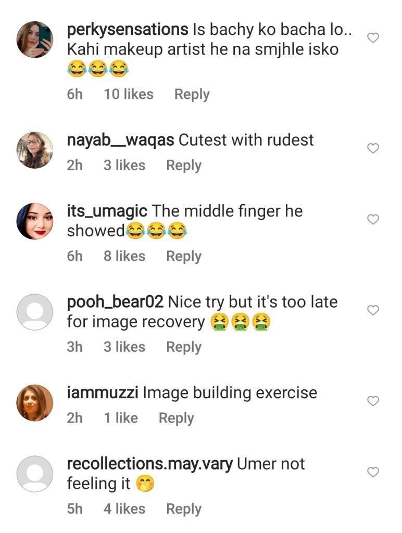Image resolution: width=402 pixels, height=533 pixels.
Task: View 1 like on iammuzzi comment
Action: point(121,418)
